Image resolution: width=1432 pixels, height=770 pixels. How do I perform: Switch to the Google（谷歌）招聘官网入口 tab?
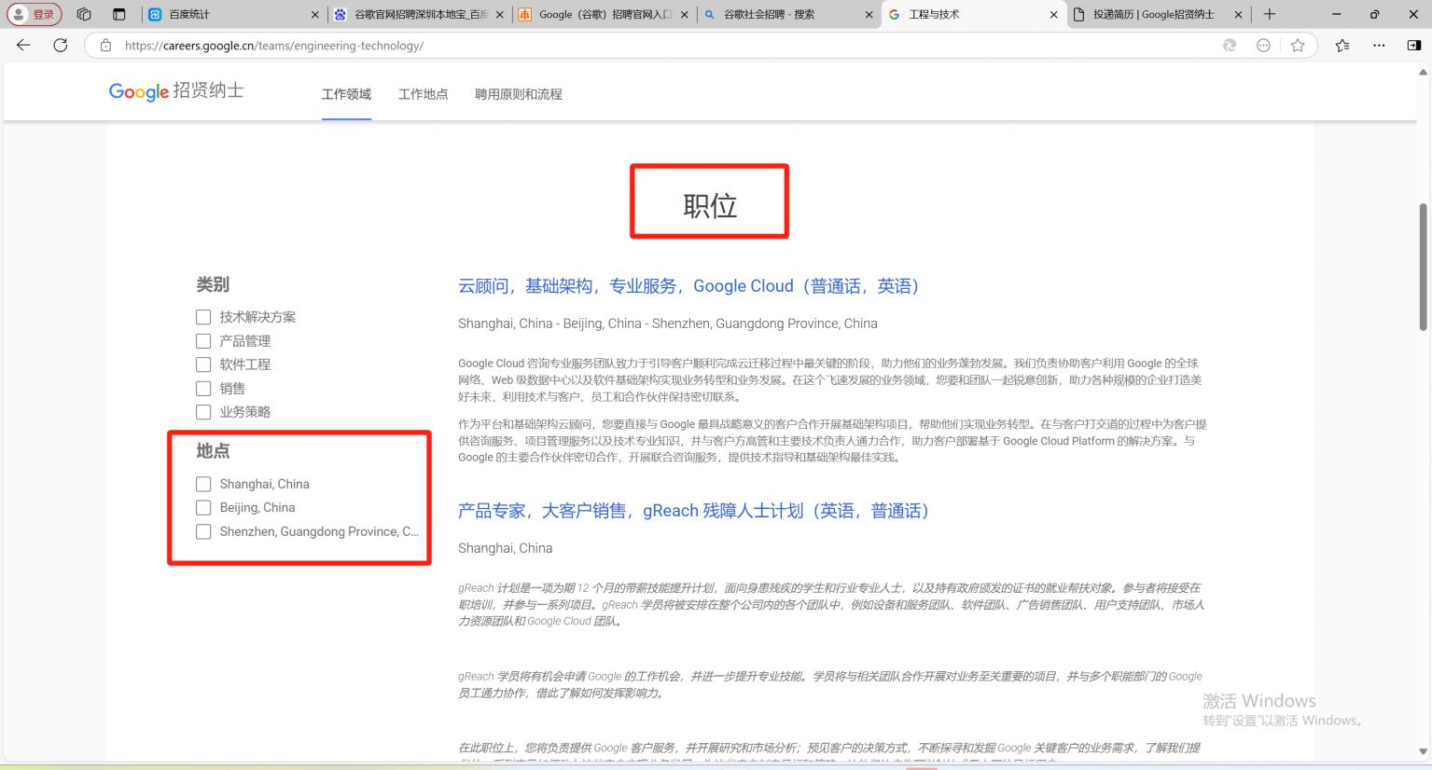604,15
